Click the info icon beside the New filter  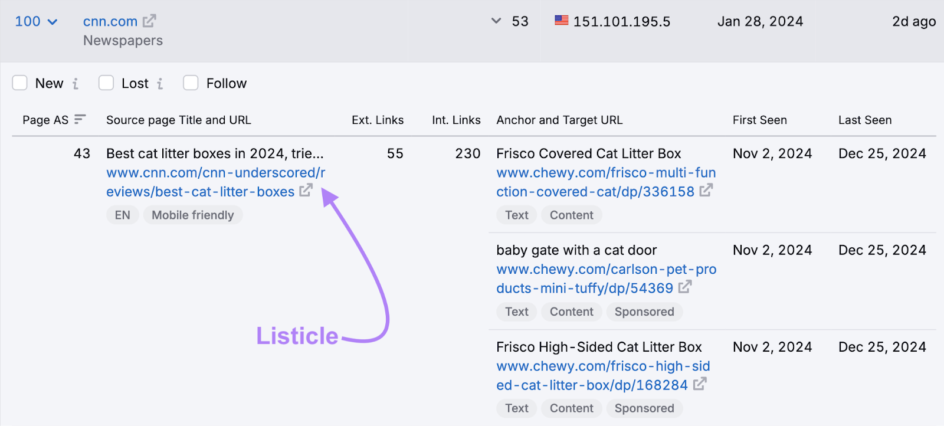(76, 83)
